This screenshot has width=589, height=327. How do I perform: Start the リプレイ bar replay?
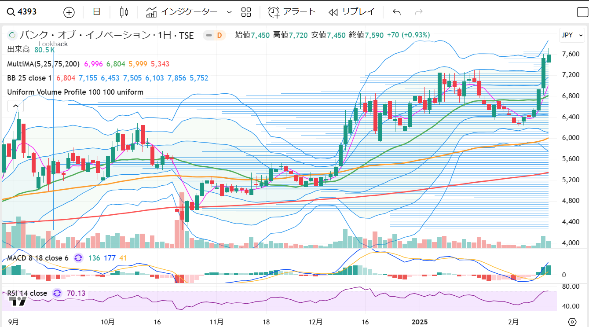pyautogui.click(x=351, y=12)
